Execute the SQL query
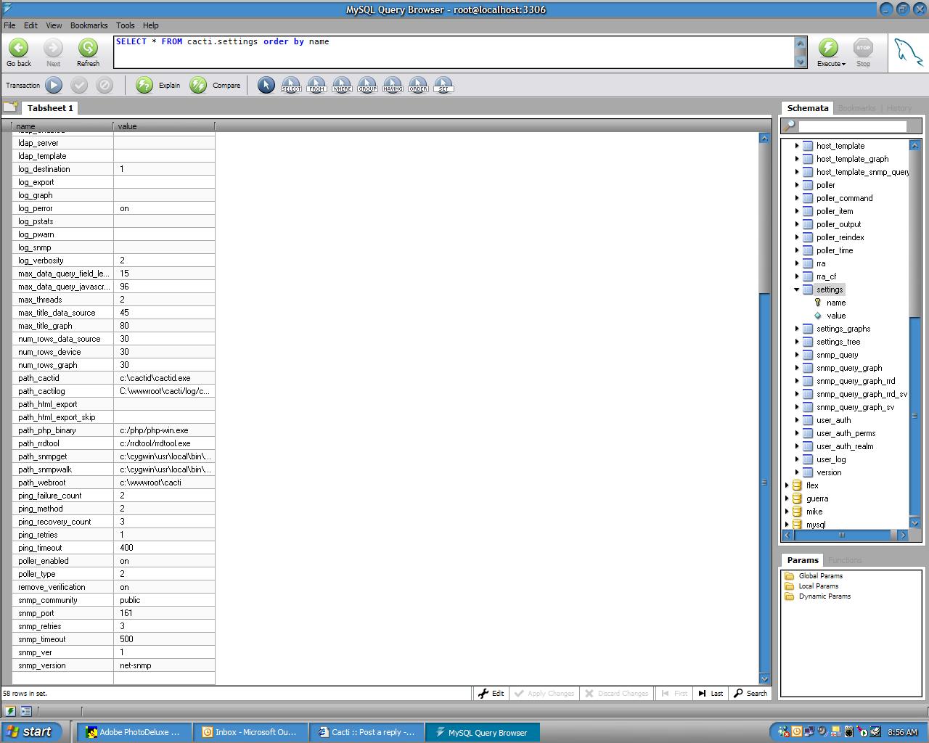 pos(828,48)
